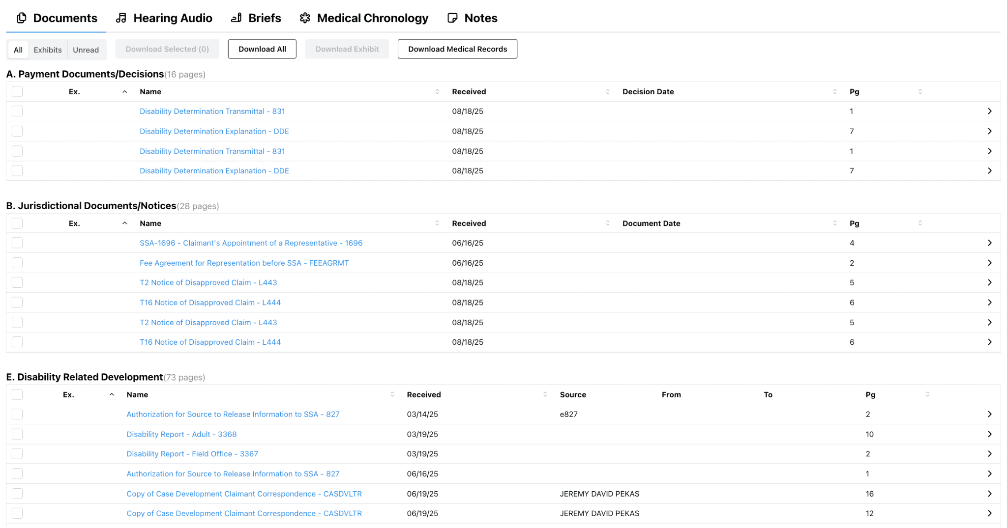Click the musical note icon for Hearing Audio
This screenshot has width=1007, height=528.
point(120,18)
